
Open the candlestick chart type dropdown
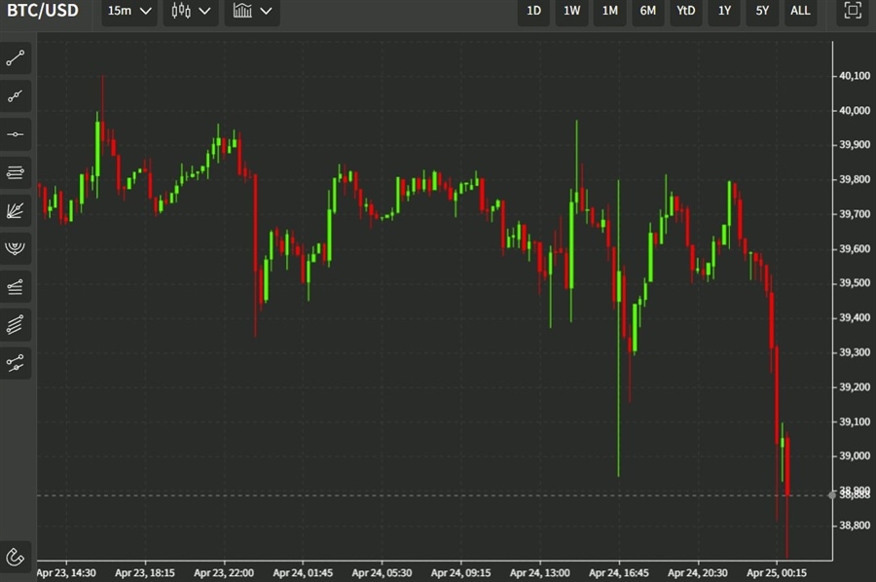pyautogui.click(x=191, y=11)
